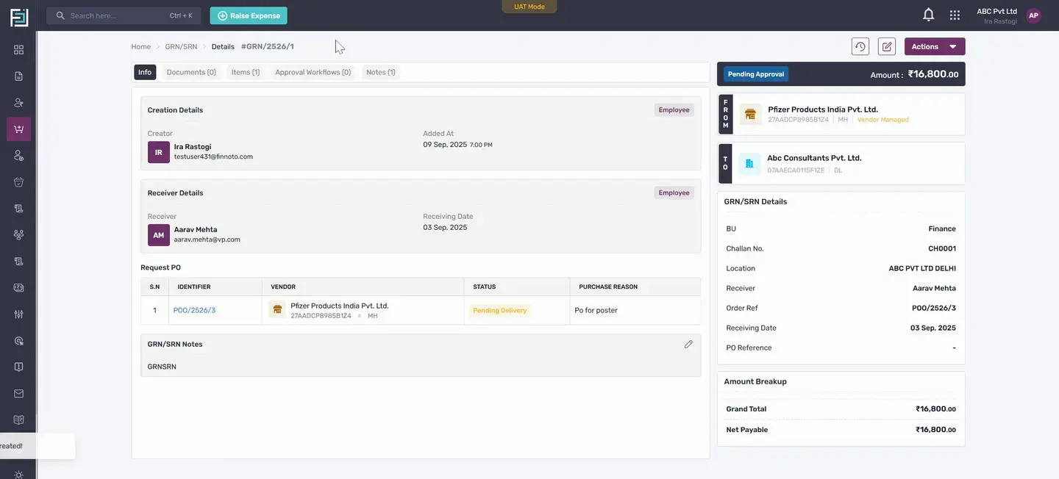Click the company logo in top-left
This screenshot has width=1059, height=479.
pyautogui.click(x=18, y=17)
